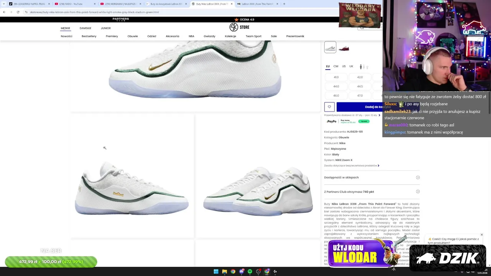Open the Nowości menu
Image resolution: width=491 pixels, height=276 pixels.
pyautogui.click(x=66, y=36)
